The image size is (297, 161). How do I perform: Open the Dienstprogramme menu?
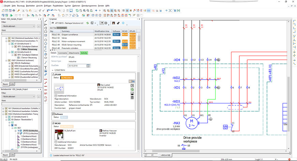89,6
